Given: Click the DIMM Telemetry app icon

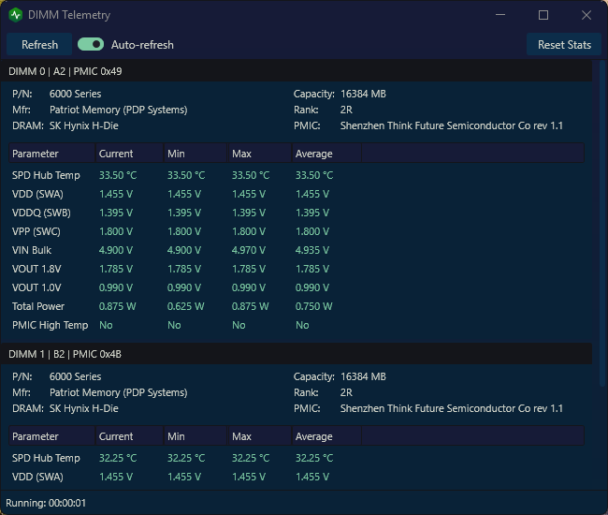Looking at the screenshot, I should tap(16, 15).
